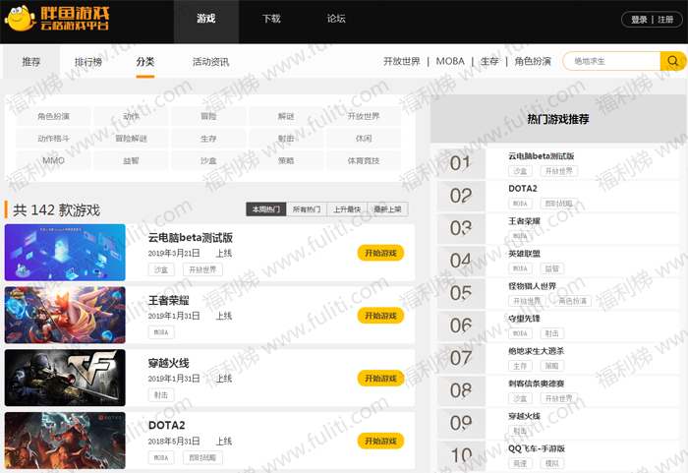This screenshot has width=688, height=473.
Task: Open the DOTA2 game cover image
Action: click(x=65, y=441)
